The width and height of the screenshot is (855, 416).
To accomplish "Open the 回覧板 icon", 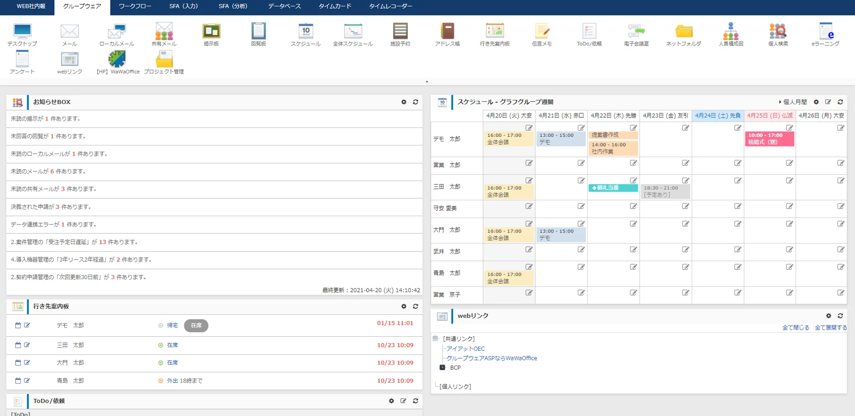I will [258, 35].
